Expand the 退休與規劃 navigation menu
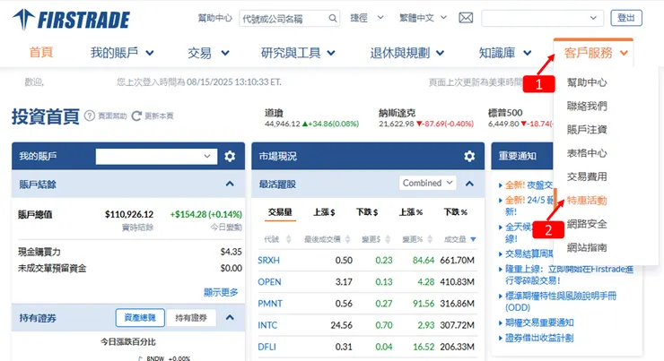 (x=407, y=53)
